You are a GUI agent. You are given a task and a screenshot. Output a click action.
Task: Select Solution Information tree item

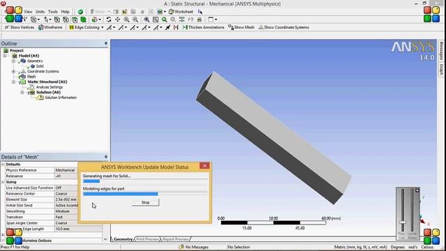[61, 98]
